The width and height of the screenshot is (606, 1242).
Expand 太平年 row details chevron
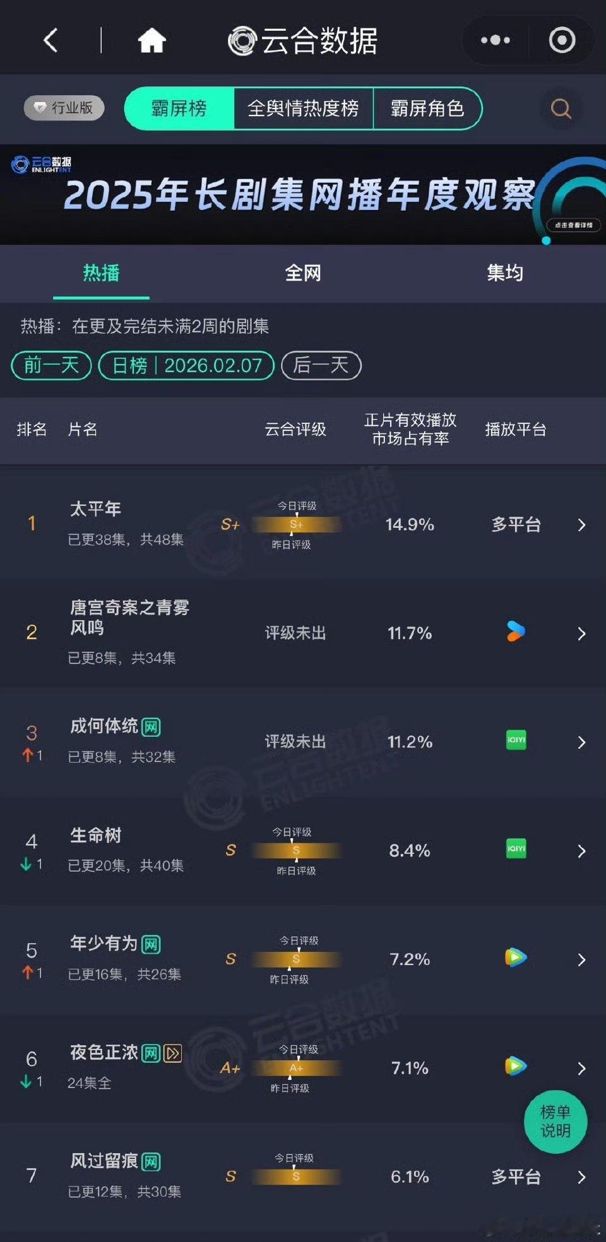point(581,525)
